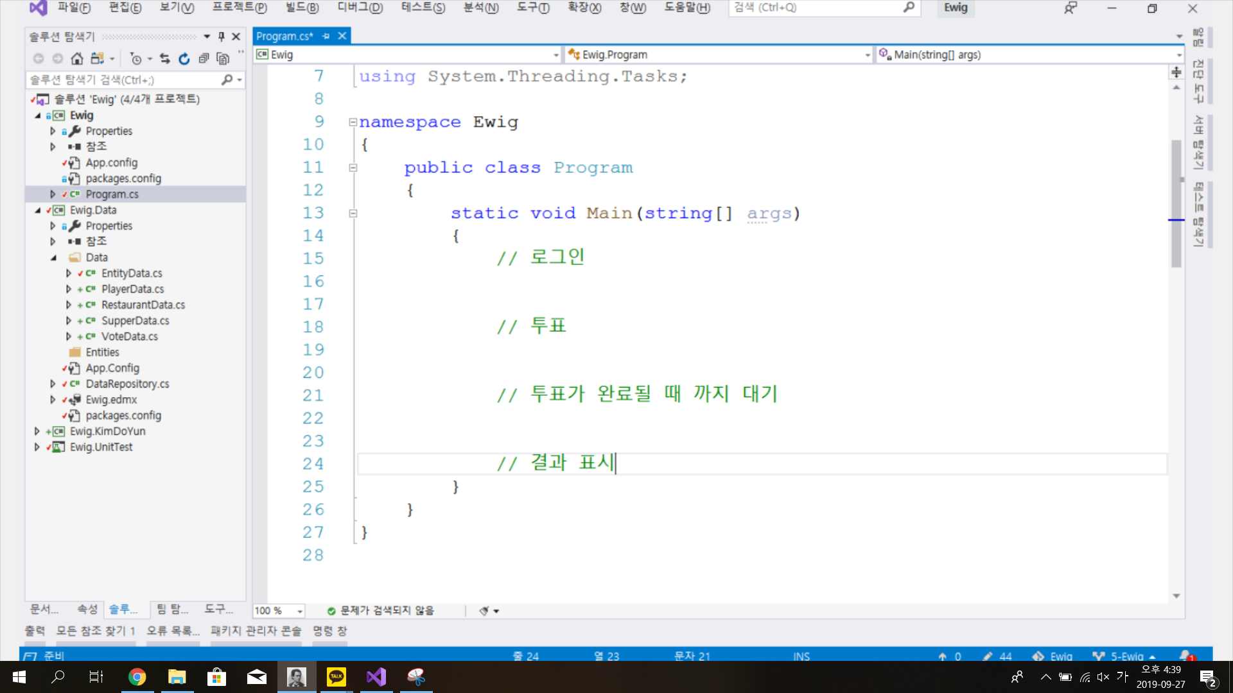The height and width of the screenshot is (693, 1233).
Task: Collapse the namespace Ewig code block
Action: tap(353, 122)
